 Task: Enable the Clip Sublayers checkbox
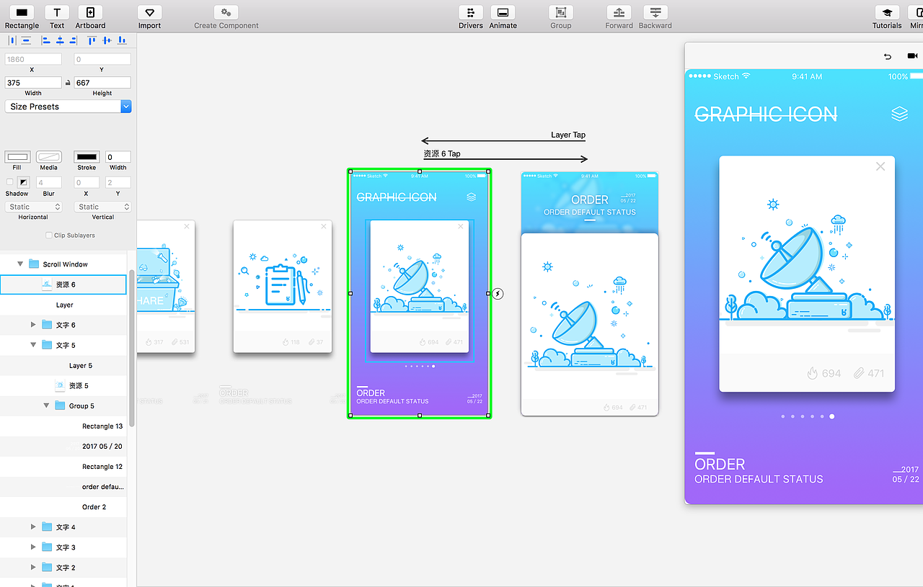[49, 236]
